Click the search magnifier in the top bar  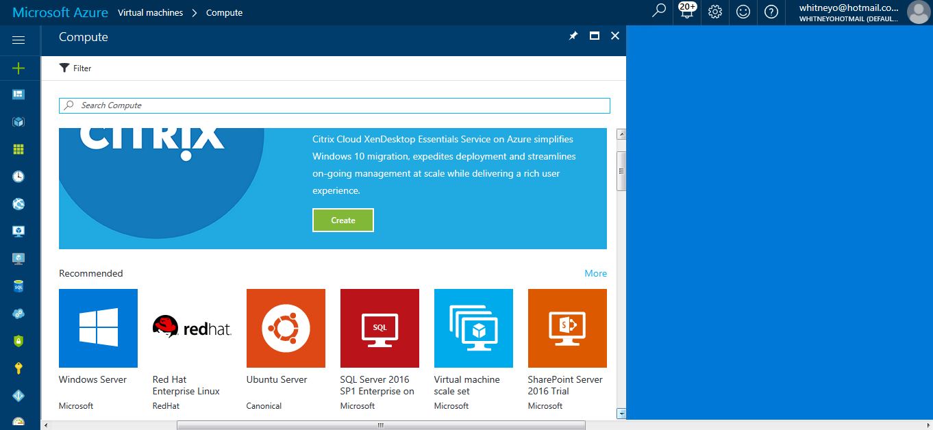coord(659,11)
